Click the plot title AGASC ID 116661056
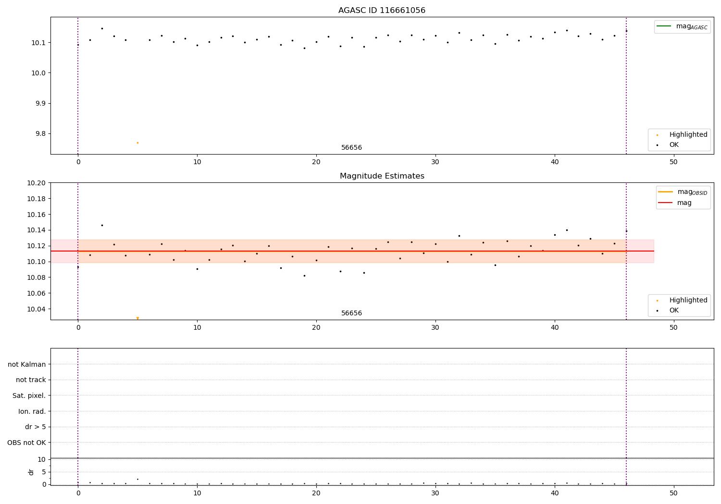 click(x=382, y=10)
